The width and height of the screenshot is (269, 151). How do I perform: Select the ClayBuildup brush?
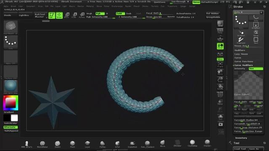pyautogui.click(x=193, y=143)
